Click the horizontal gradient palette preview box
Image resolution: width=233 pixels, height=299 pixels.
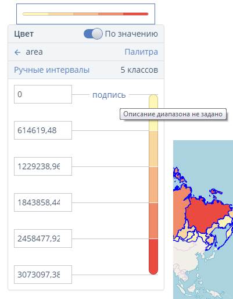(x=85, y=14)
